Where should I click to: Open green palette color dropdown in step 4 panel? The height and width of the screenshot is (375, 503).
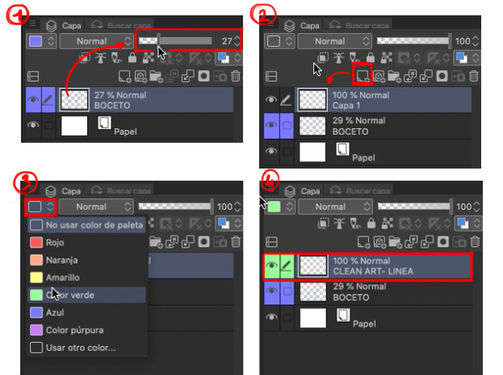point(279,206)
